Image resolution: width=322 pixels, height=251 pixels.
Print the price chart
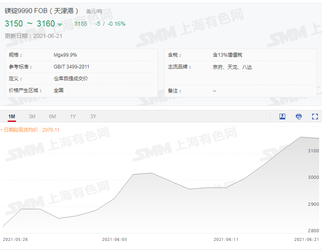(x=299, y=117)
